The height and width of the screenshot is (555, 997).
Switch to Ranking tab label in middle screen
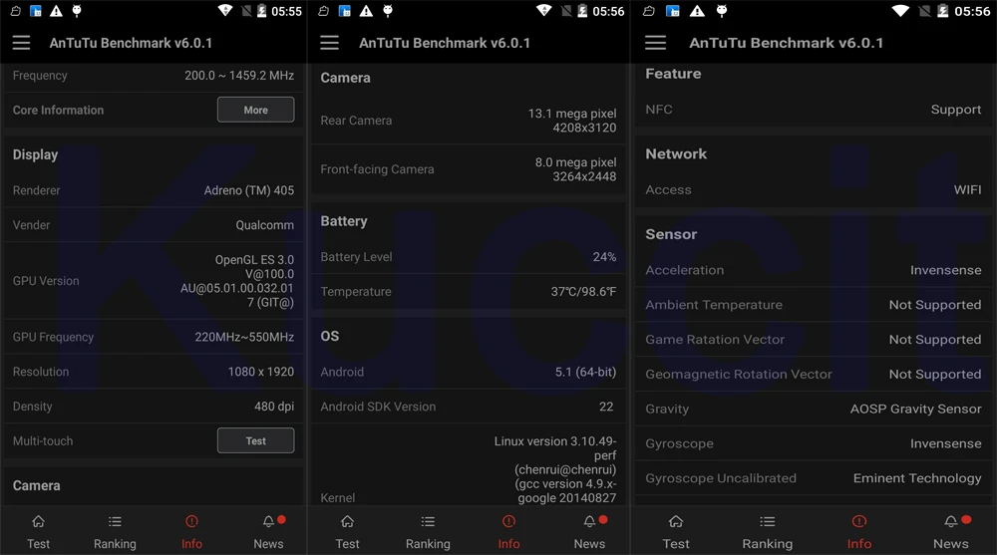428,544
